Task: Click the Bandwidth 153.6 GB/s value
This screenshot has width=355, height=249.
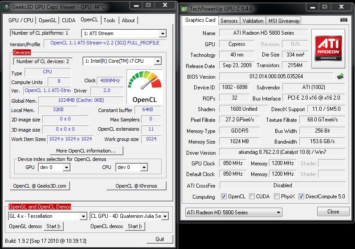Action: [x=322, y=141]
